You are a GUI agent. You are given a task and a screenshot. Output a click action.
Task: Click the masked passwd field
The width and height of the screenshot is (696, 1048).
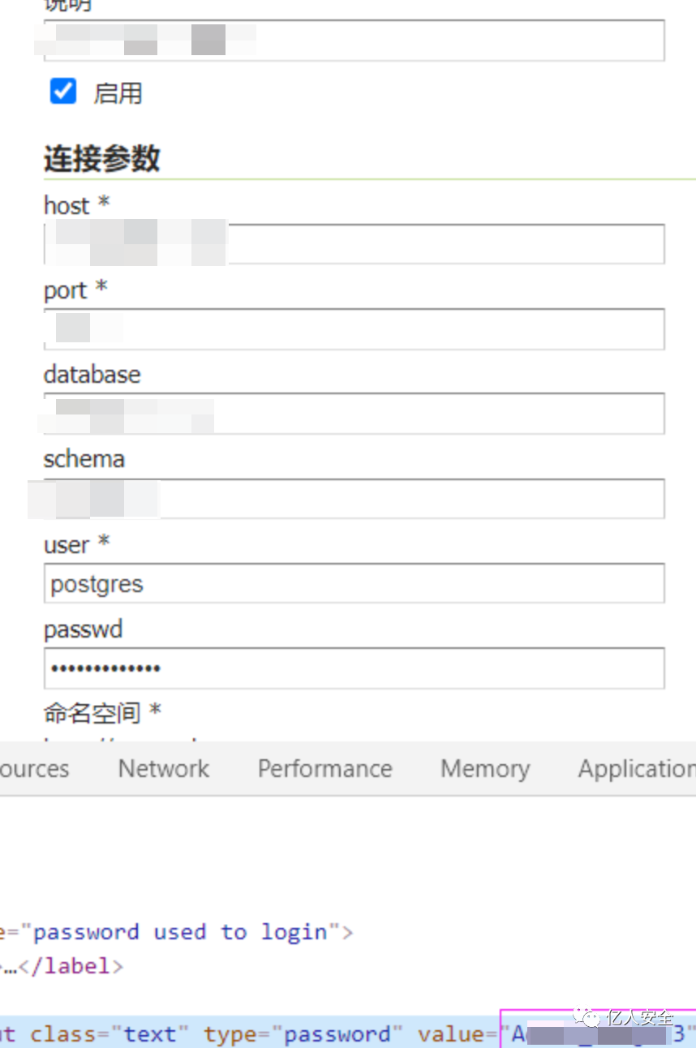pyautogui.click(x=354, y=668)
